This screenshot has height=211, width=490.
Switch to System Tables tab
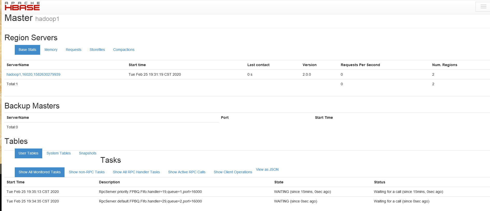[59, 153]
